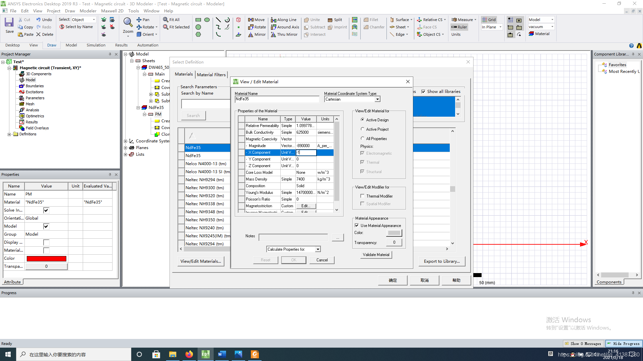Open the Modeler menu
This screenshot has width=643, height=361.
pyautogui.click(x=88, y=11)
